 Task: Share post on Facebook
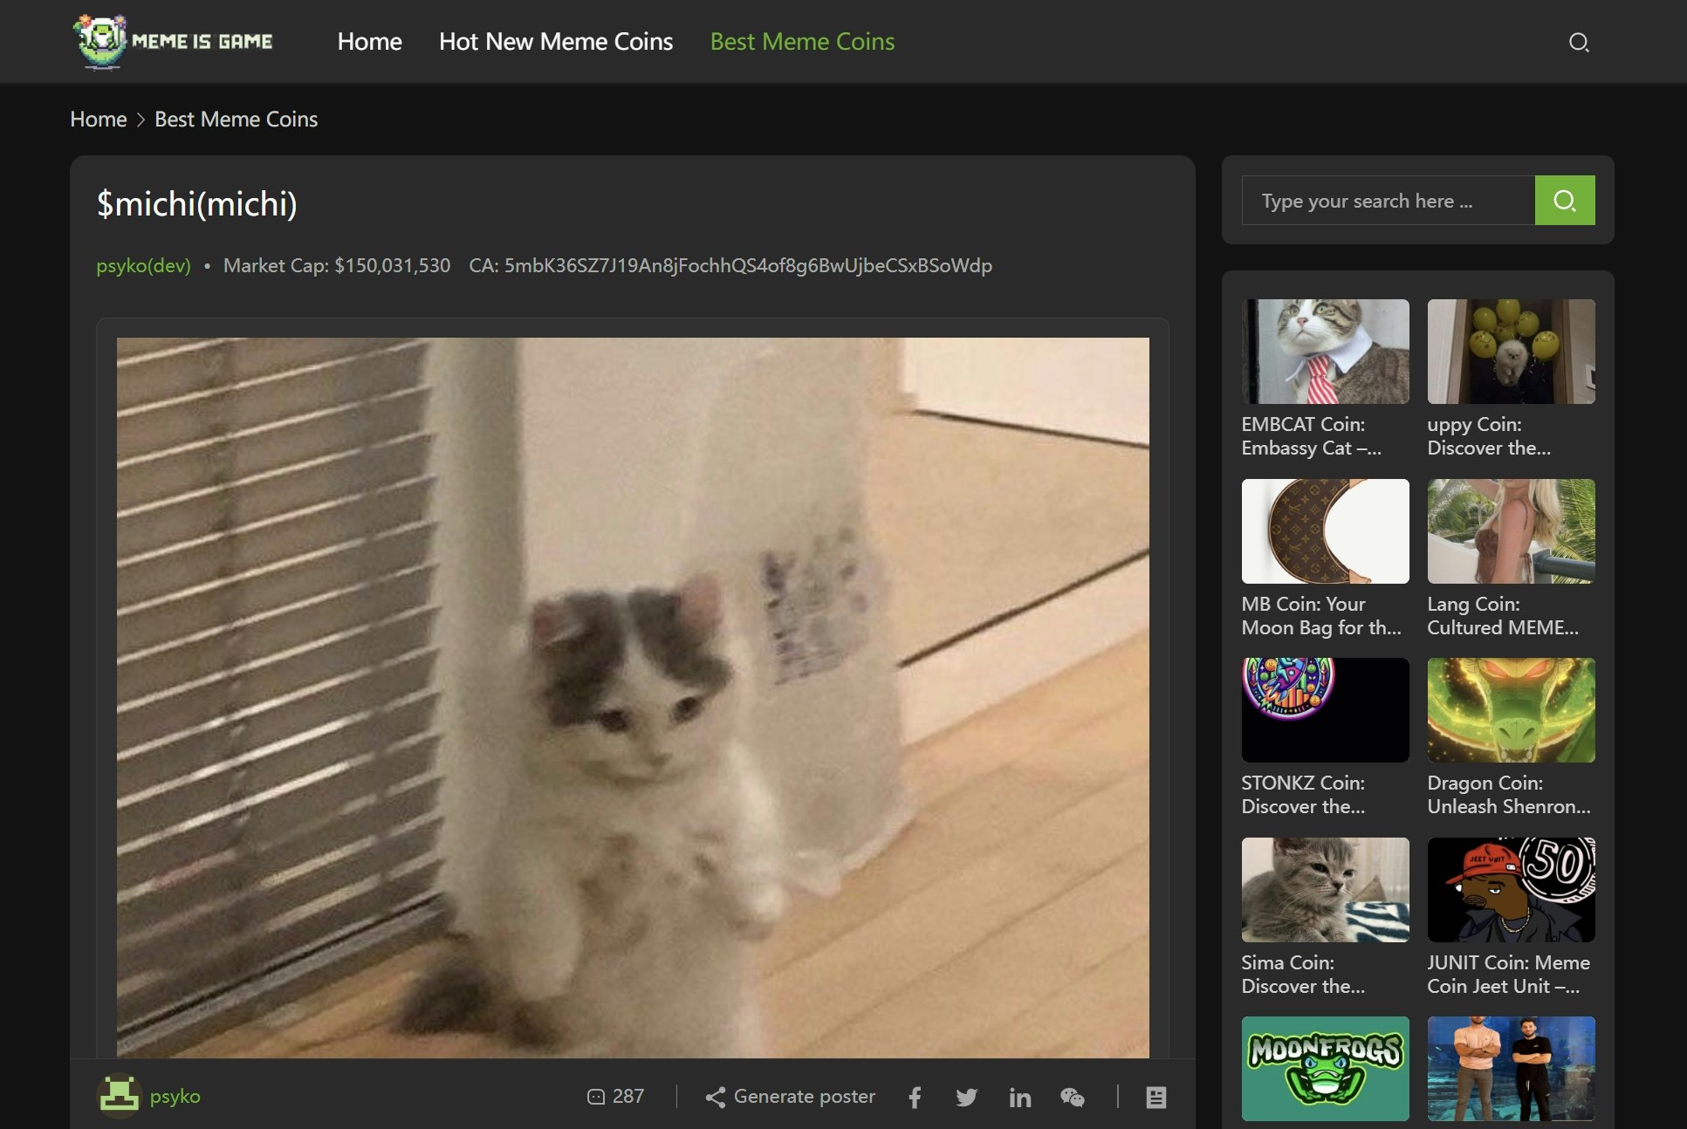[x=915, y=1097]
